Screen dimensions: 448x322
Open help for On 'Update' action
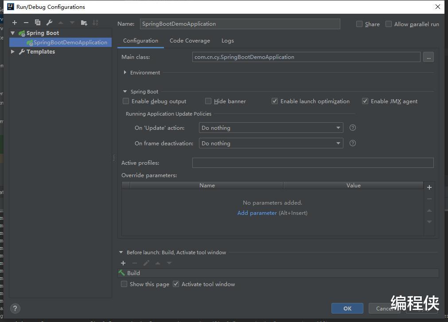(353, 128)
